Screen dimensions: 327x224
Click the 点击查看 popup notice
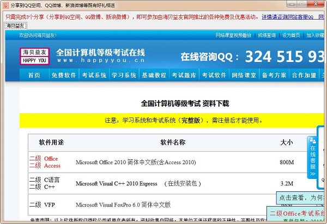click(301, 197)
